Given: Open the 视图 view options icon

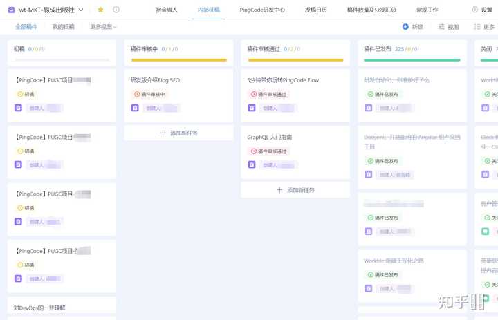Looking at the screenshot, I should 441,27.
